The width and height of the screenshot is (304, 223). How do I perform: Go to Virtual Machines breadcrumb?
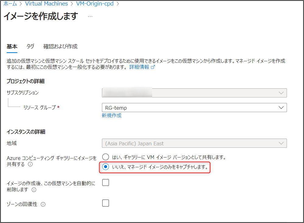tap(47, 3)
